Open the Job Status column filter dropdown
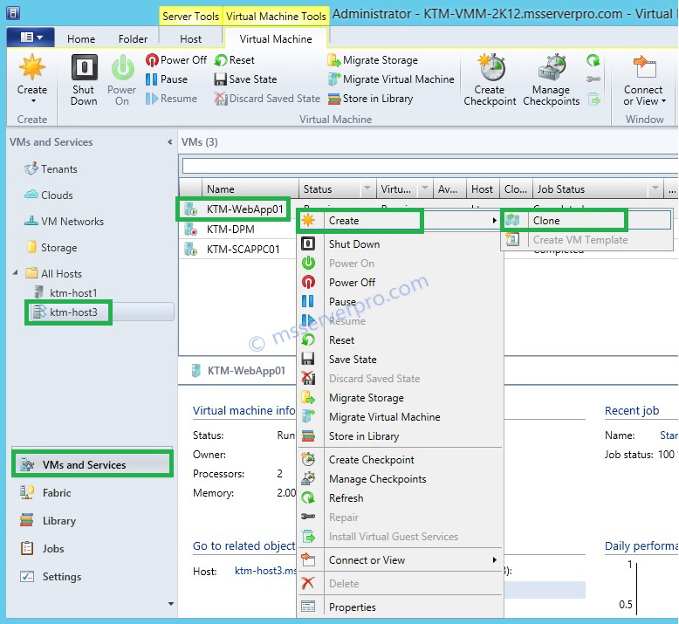The image size is (679, 624). 655,188
